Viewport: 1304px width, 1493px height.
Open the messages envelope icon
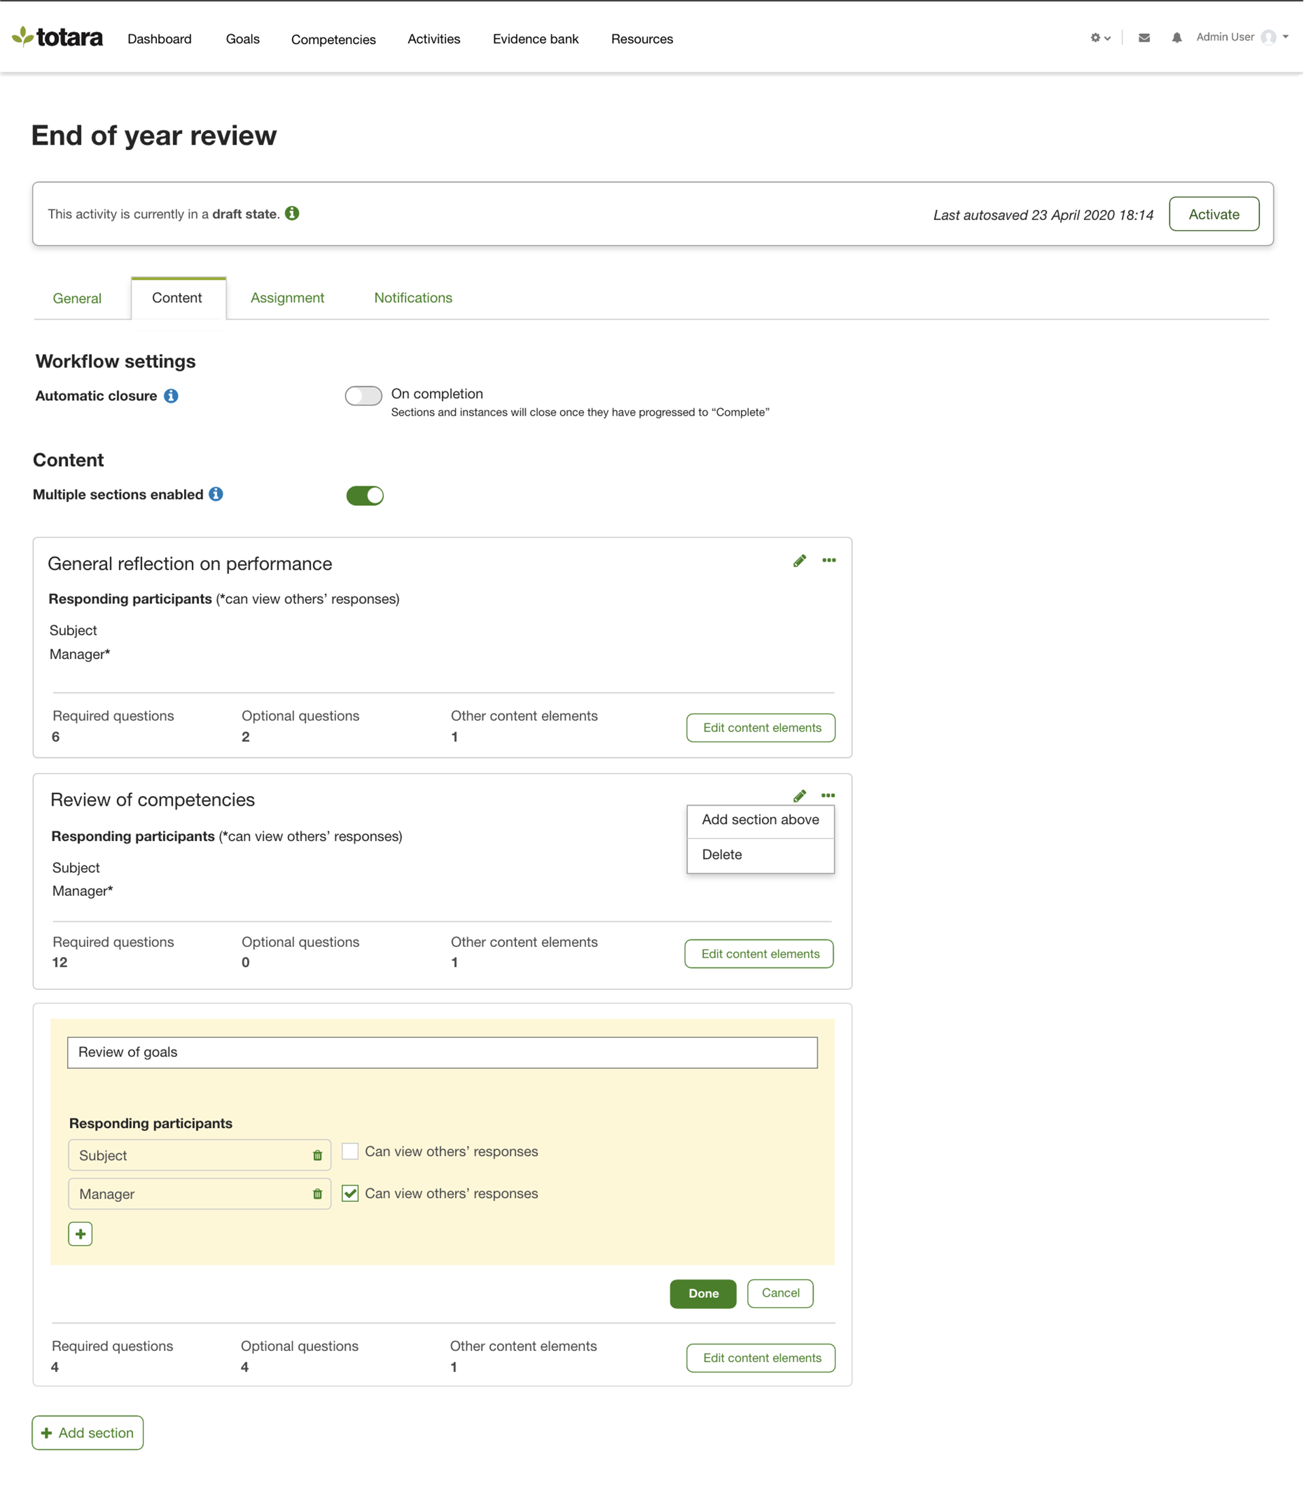pos(1144,38)
